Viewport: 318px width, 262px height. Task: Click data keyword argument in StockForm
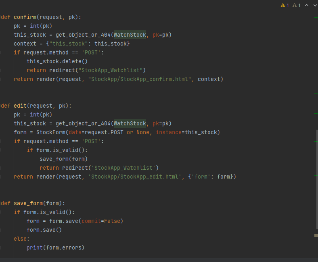click(x=75, y=132)
